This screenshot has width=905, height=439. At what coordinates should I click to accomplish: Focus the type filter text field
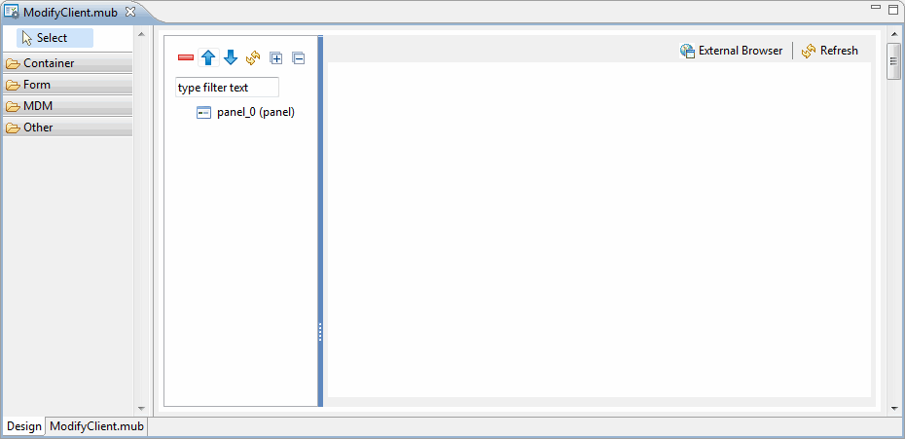pos(227,88)
